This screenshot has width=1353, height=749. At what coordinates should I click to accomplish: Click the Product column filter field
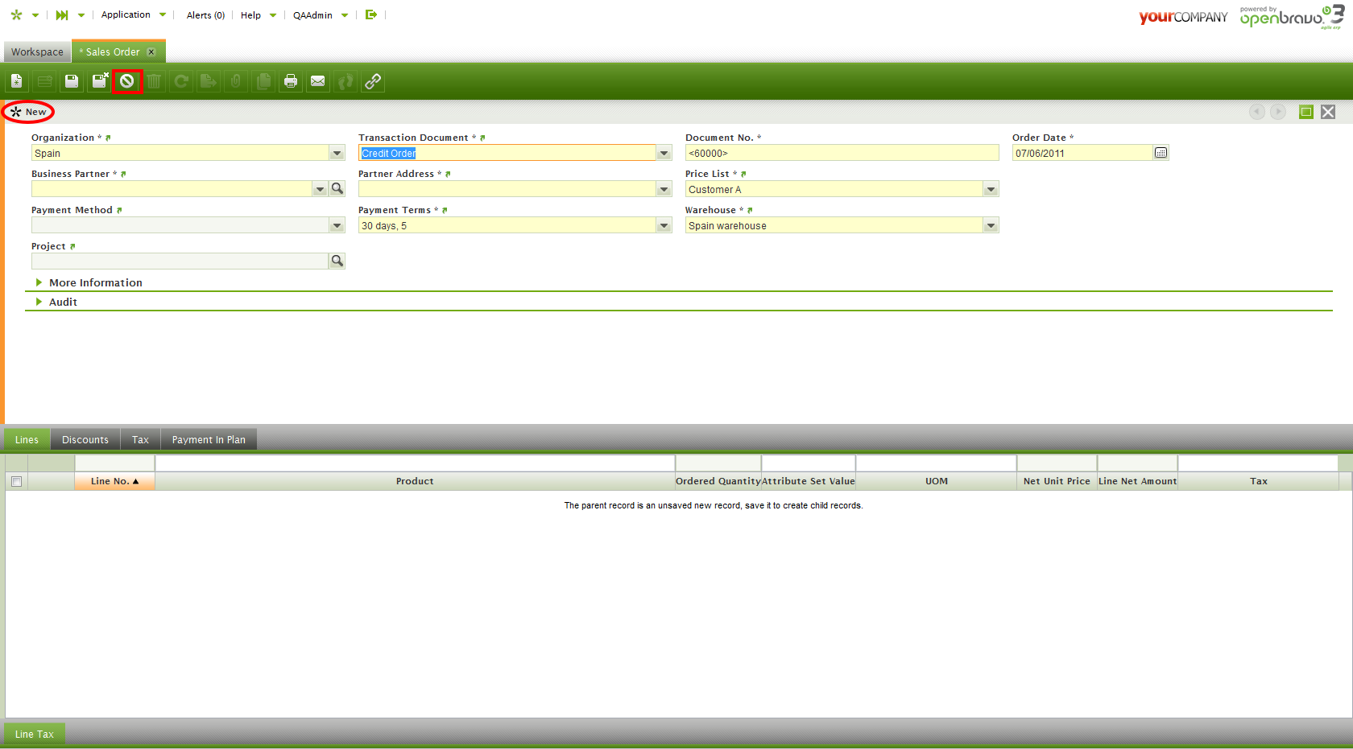click(x=415, y=463)
